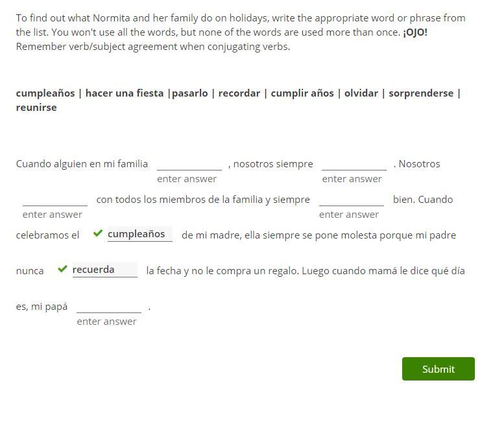Submit the completed answers

click(438, 369)
